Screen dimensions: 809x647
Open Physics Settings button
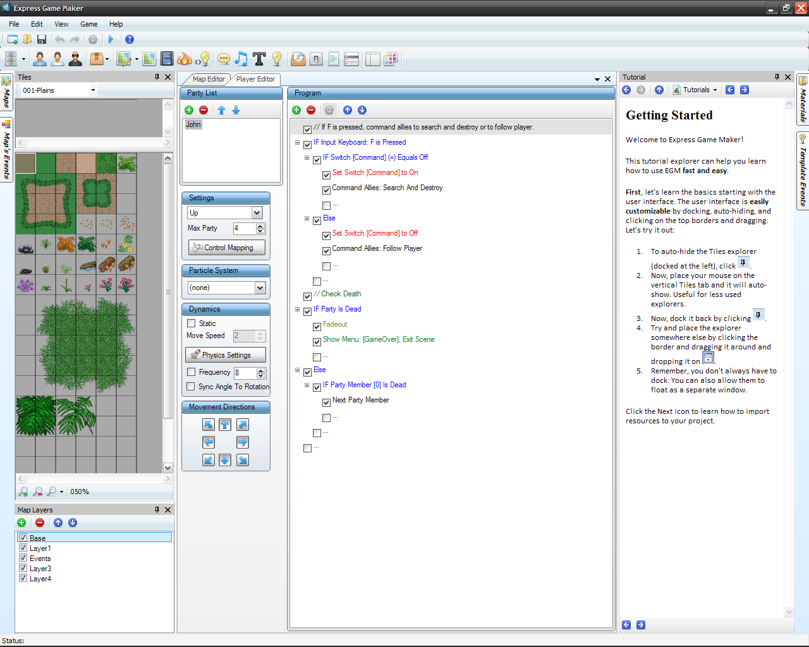226,355
